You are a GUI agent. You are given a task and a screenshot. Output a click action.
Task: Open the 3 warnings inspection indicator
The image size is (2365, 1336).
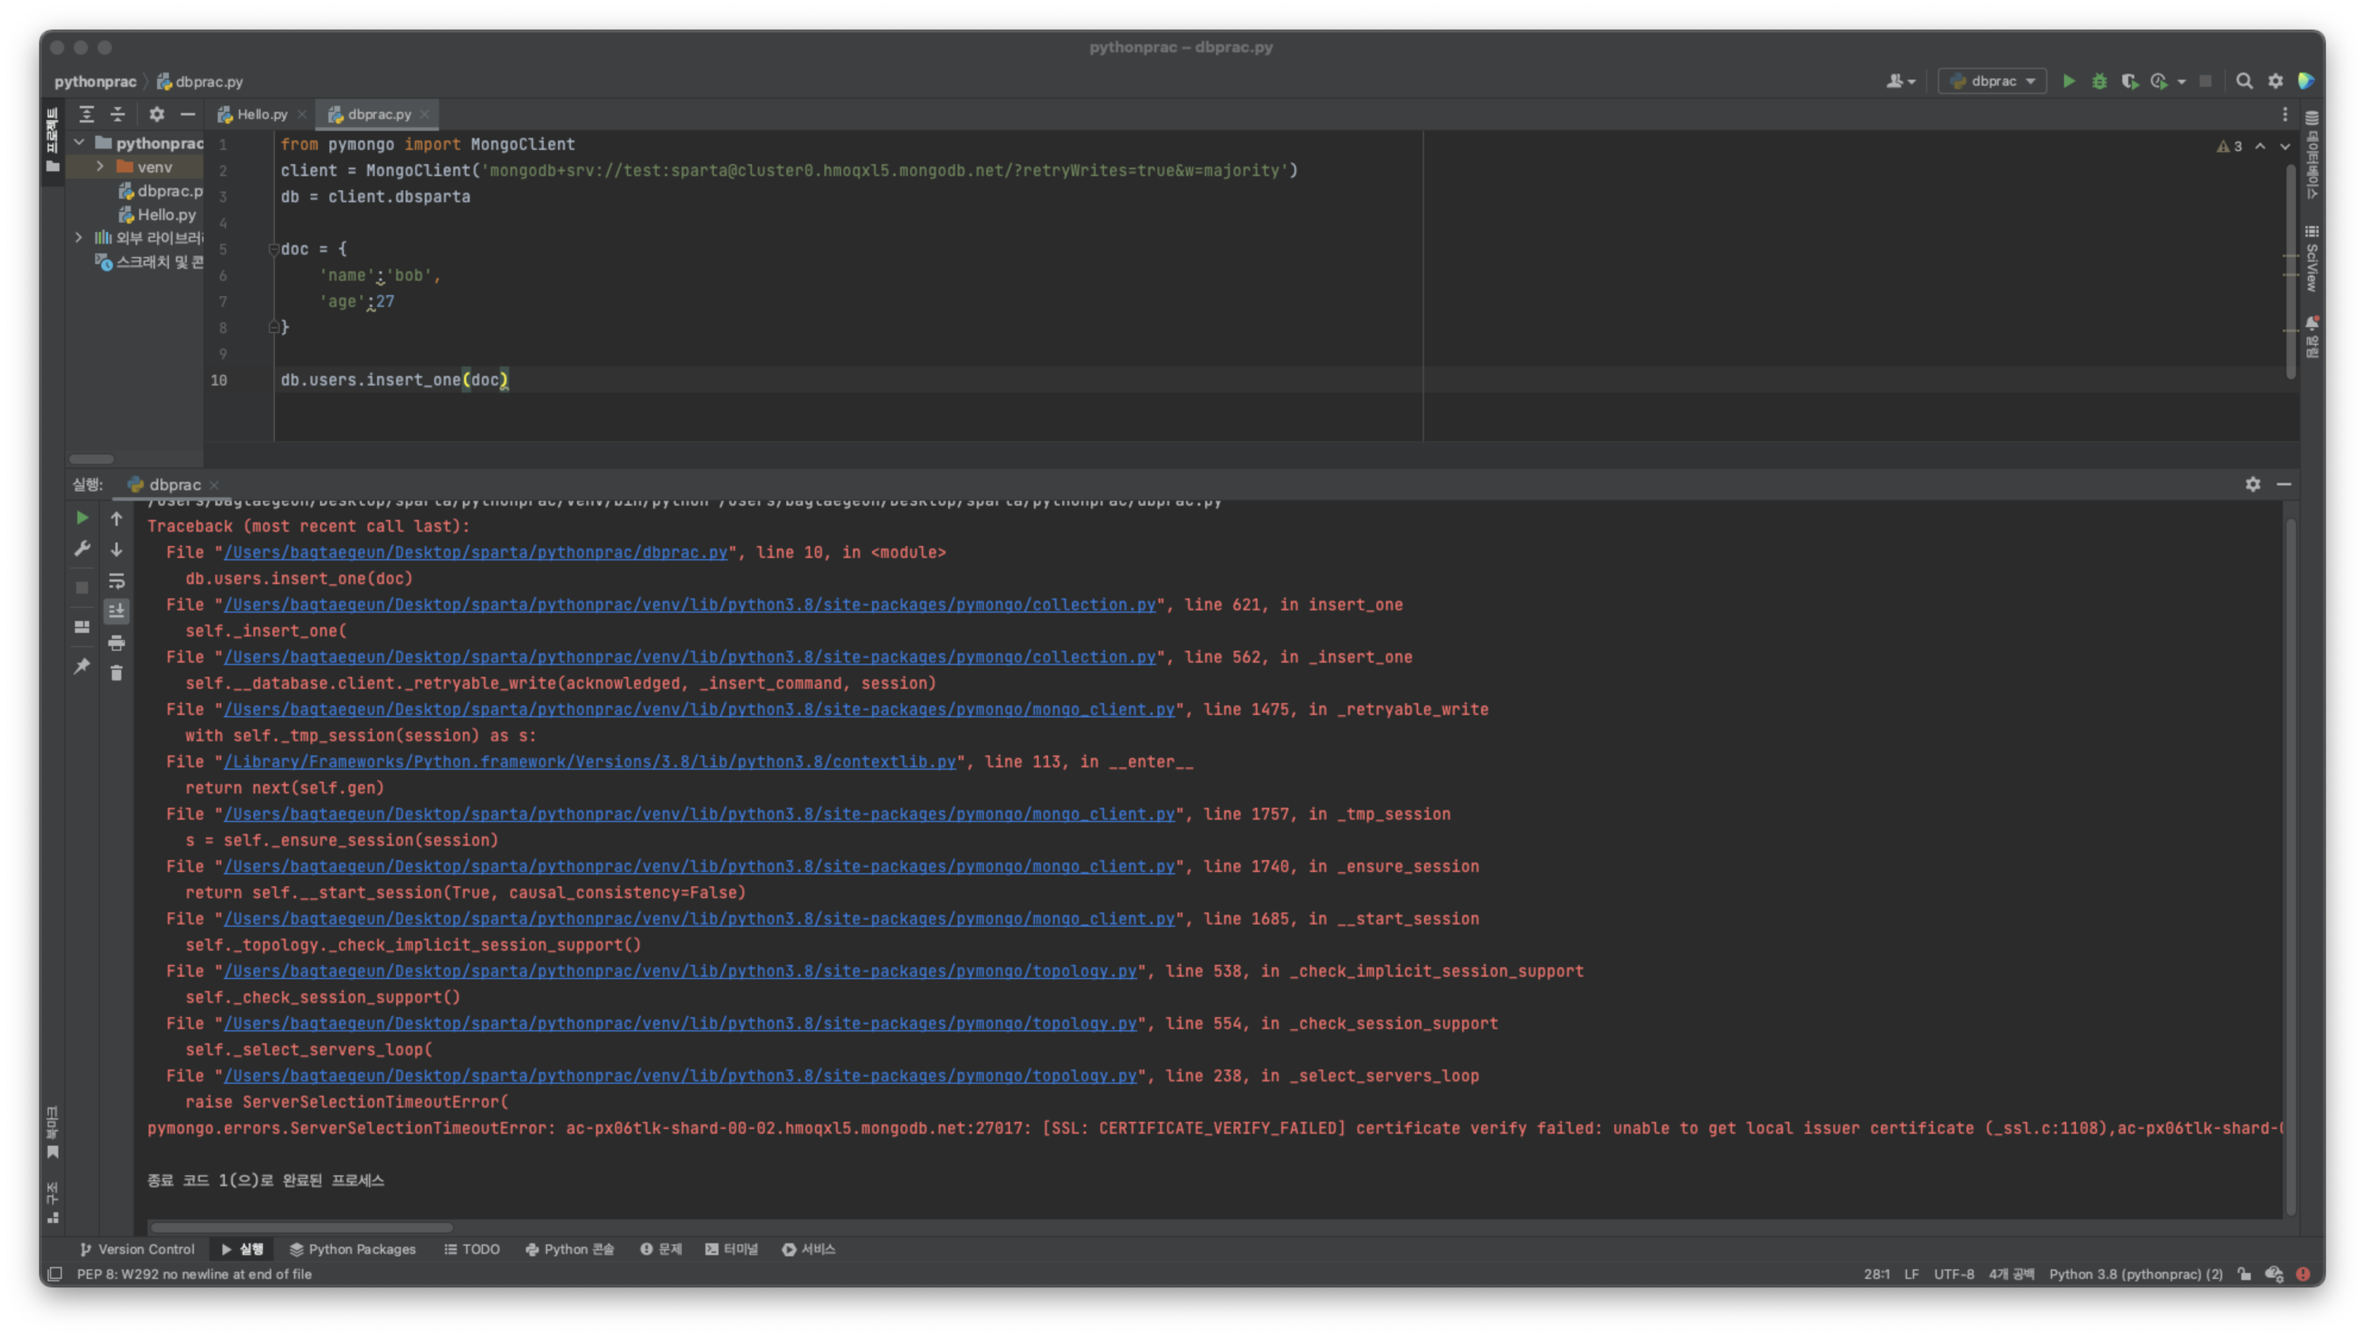(2229, 146)
